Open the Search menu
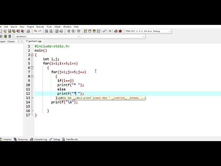The width and height of the screenshot is (221, 166). pyautogui.click(x=14, y=27)
